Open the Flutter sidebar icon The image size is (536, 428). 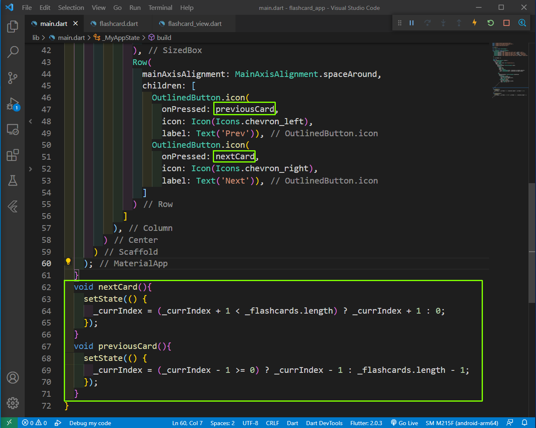pyautogui.click(x=13, y=206)
